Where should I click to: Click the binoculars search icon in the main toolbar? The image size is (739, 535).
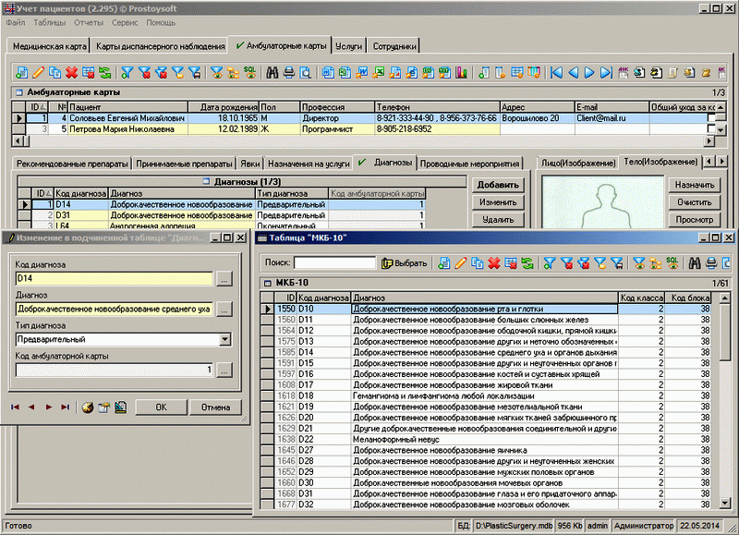click(x=273, y=72)
